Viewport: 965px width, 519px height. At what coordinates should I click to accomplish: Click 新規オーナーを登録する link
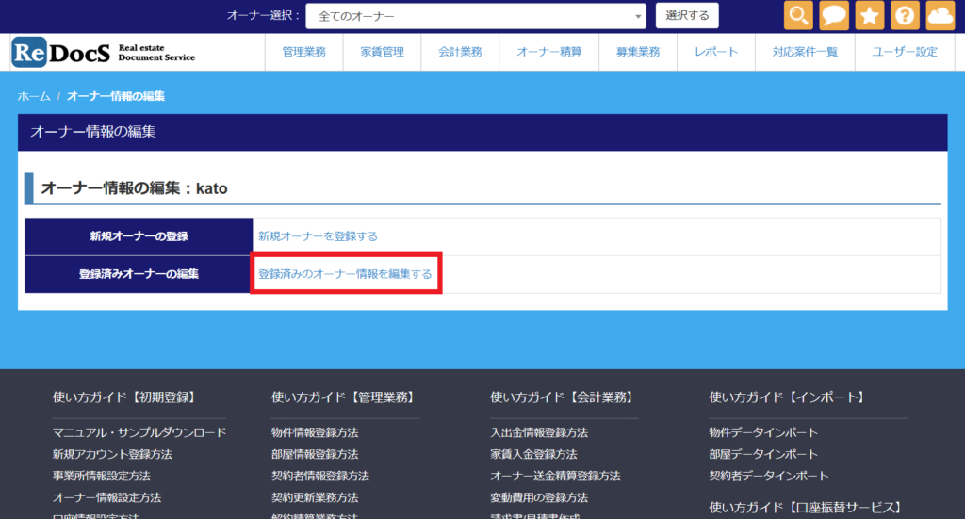[x=318, y=236]
